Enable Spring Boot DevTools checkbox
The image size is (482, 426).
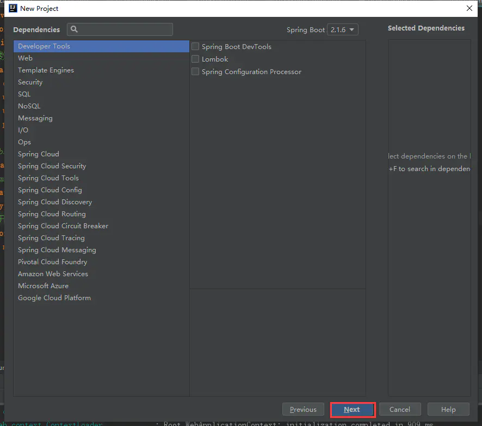(x=195, y=46)
